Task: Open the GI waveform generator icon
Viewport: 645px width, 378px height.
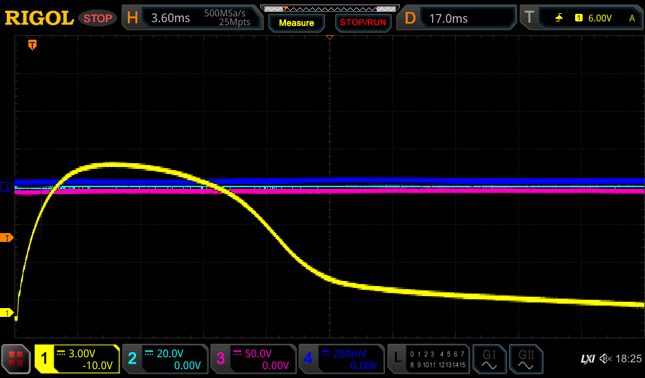Action: [489, 359]
